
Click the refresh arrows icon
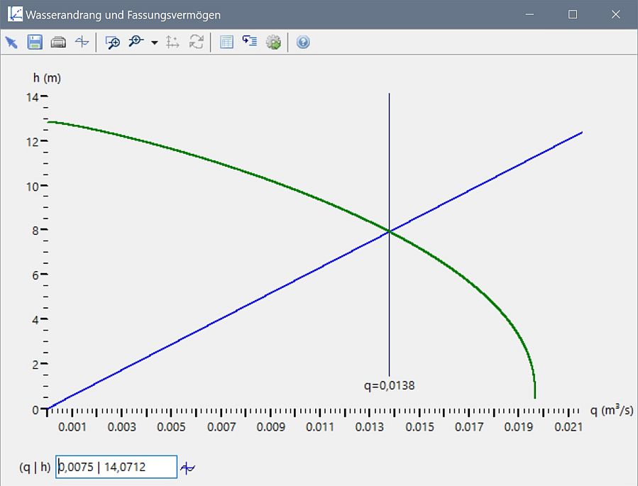point(196,43)
